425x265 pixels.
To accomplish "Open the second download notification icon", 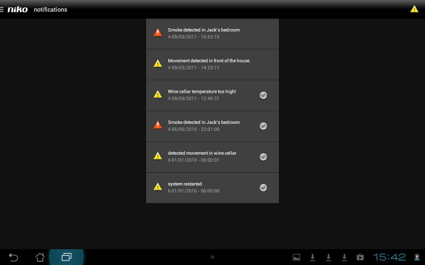I will 328,258.
